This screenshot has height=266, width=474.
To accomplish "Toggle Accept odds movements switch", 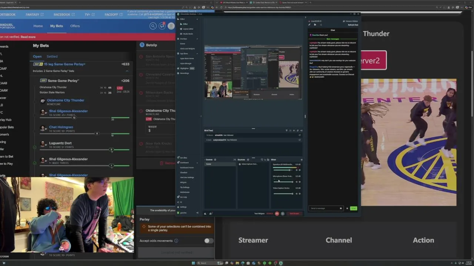I will (208, 241).
